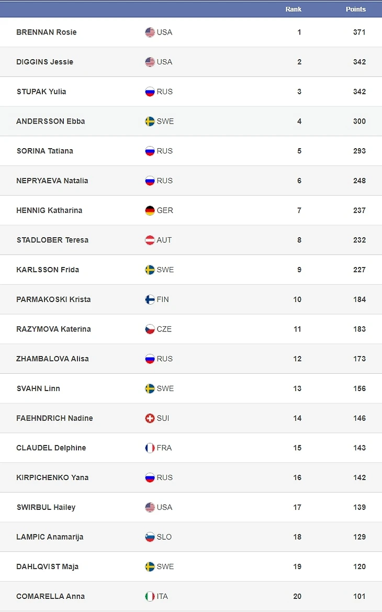Click the Austrian flag beside Teresa Stadlober

150,240
